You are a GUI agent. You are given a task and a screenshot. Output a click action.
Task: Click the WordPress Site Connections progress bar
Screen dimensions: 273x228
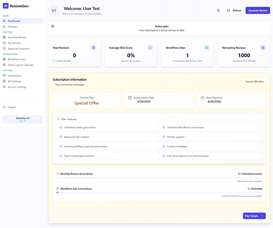coord(159,192)
